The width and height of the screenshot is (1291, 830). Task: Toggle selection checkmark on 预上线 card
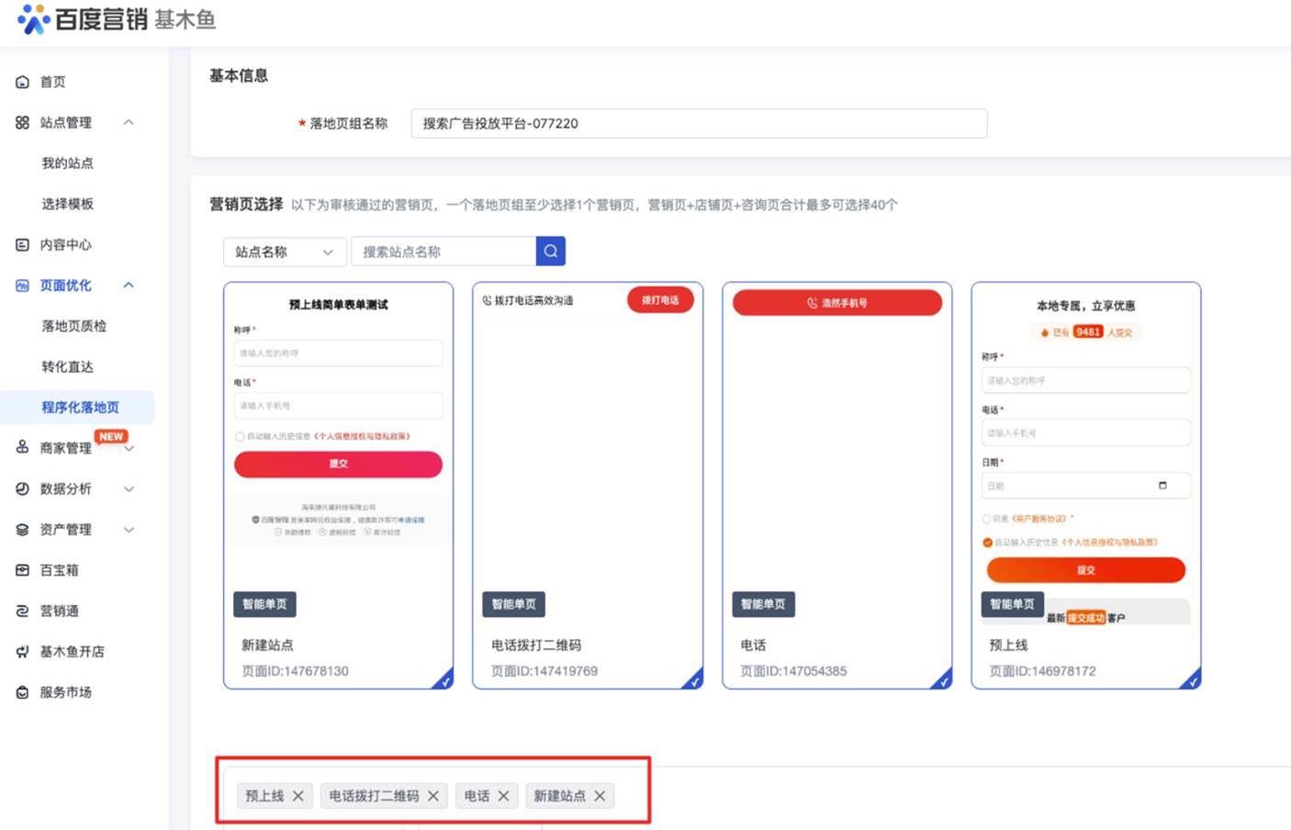[x=1192, y=679]
